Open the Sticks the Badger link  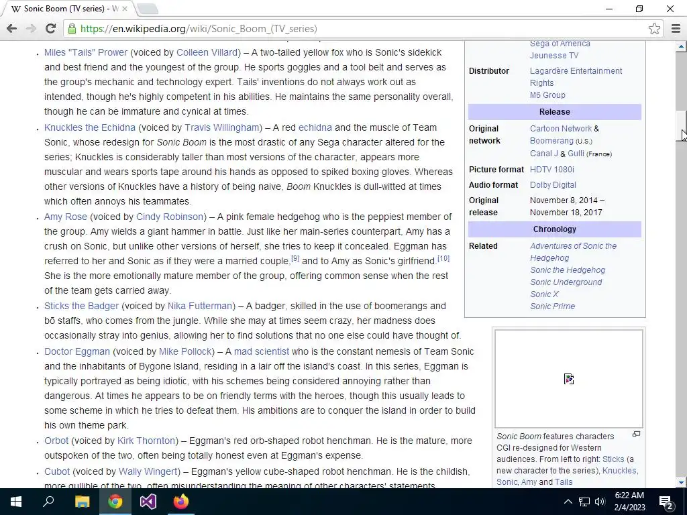pos(81,306)
